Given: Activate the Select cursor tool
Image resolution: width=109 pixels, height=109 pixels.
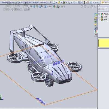Looking at the screenshot, I should 79,2.
